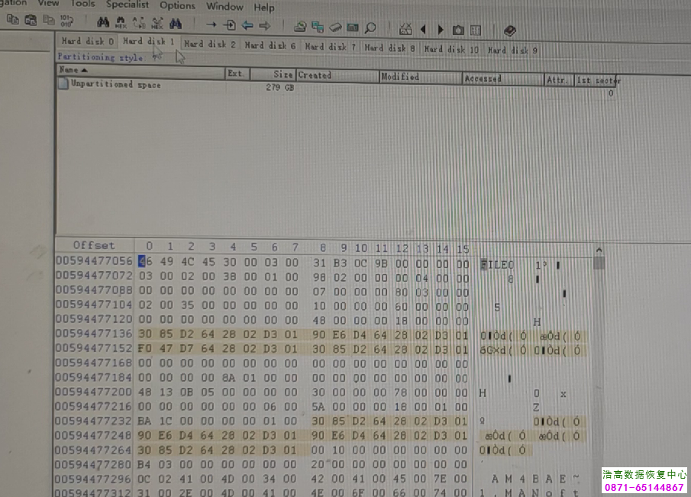Click the Find Hex Values icon
Image resolution: width=691 pixels, height=497 pixels.
click(x=120, y=25)
